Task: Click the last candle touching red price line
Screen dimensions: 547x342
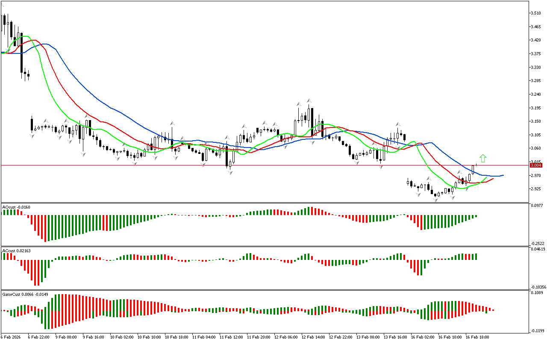Action: [473, 168]
